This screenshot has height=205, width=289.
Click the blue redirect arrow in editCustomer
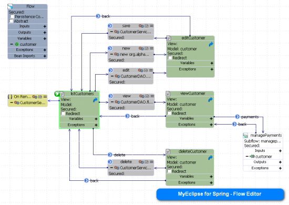coord(211,44)
